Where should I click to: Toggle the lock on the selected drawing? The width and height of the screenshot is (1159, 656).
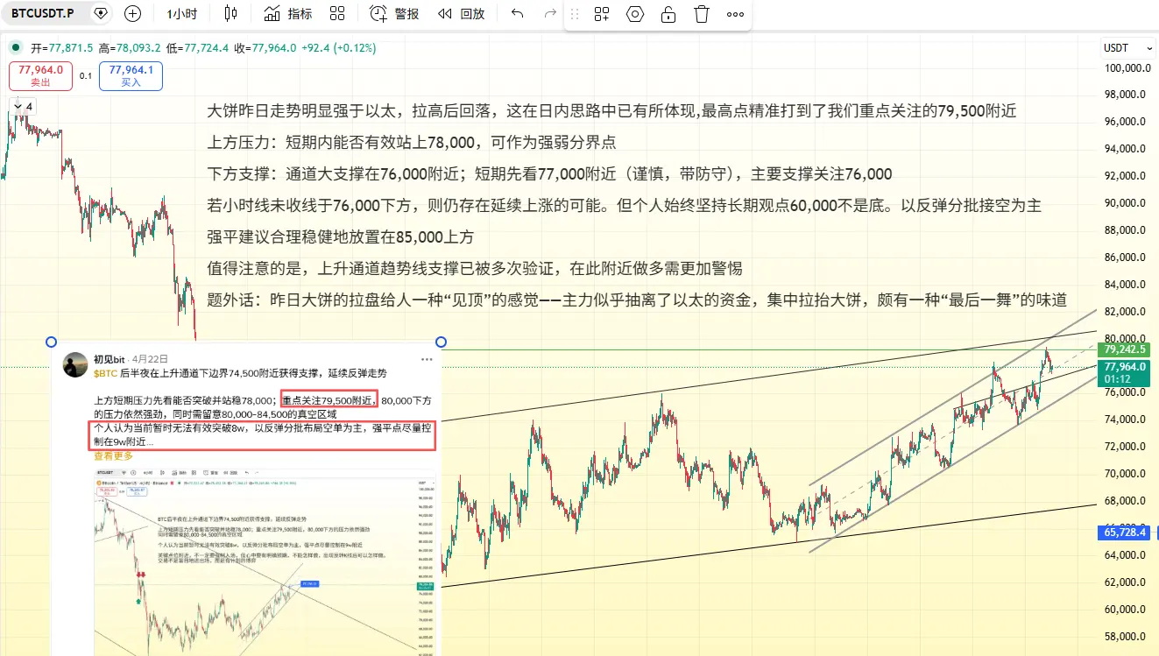coord(668,14)
